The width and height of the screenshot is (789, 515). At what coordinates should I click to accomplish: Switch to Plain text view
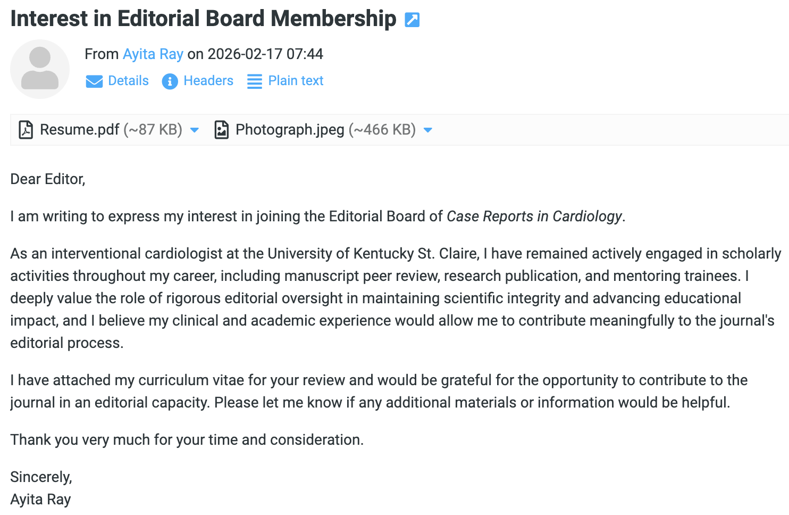pos(296,81)
